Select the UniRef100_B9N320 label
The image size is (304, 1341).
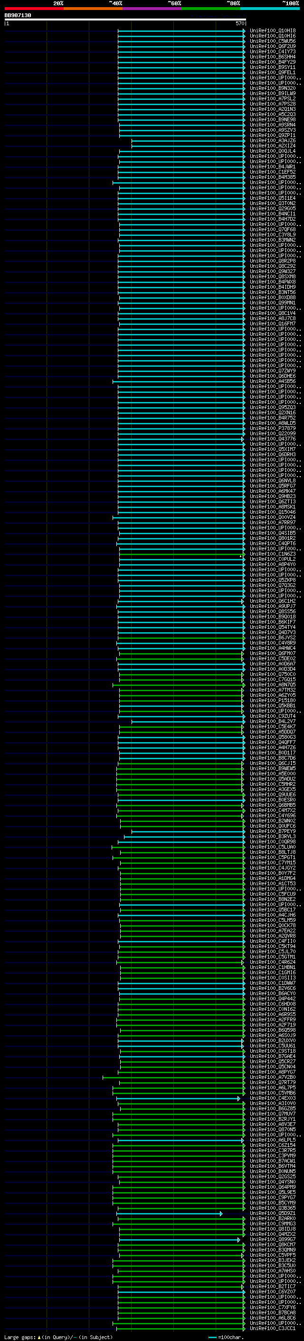[x=273, y=88]
